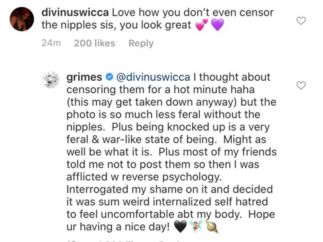
Task: Like the divinuswicca comment with heart
Action: (301, 21)
